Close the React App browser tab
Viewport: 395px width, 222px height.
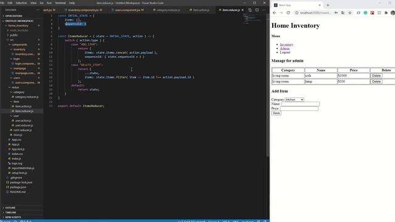coord(320,5)
